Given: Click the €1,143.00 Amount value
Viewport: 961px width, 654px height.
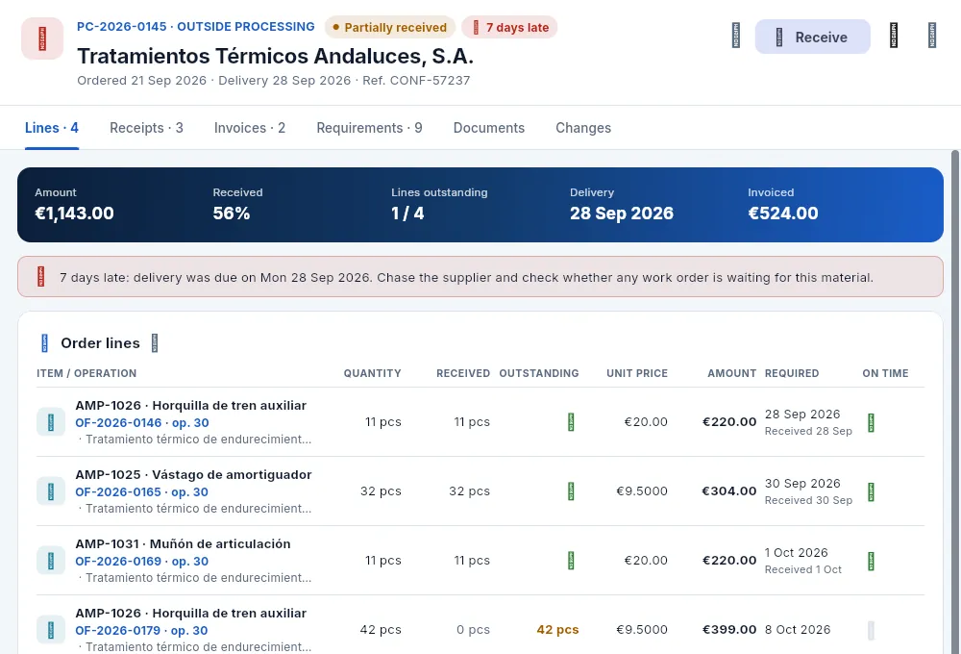Looking at the screenshot, I should (74, 214).
